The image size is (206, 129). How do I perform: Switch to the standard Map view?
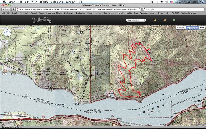(202, 28)
